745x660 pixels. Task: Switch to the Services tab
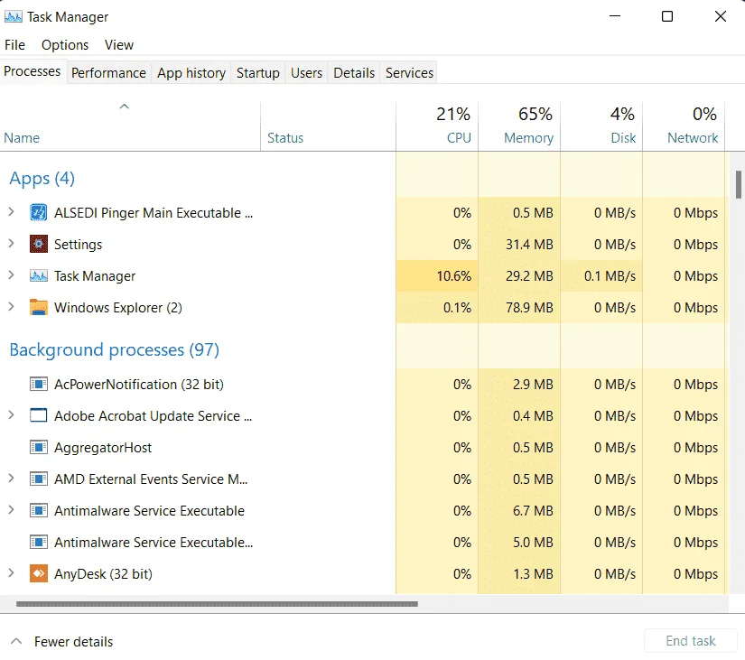click(410, 73)
